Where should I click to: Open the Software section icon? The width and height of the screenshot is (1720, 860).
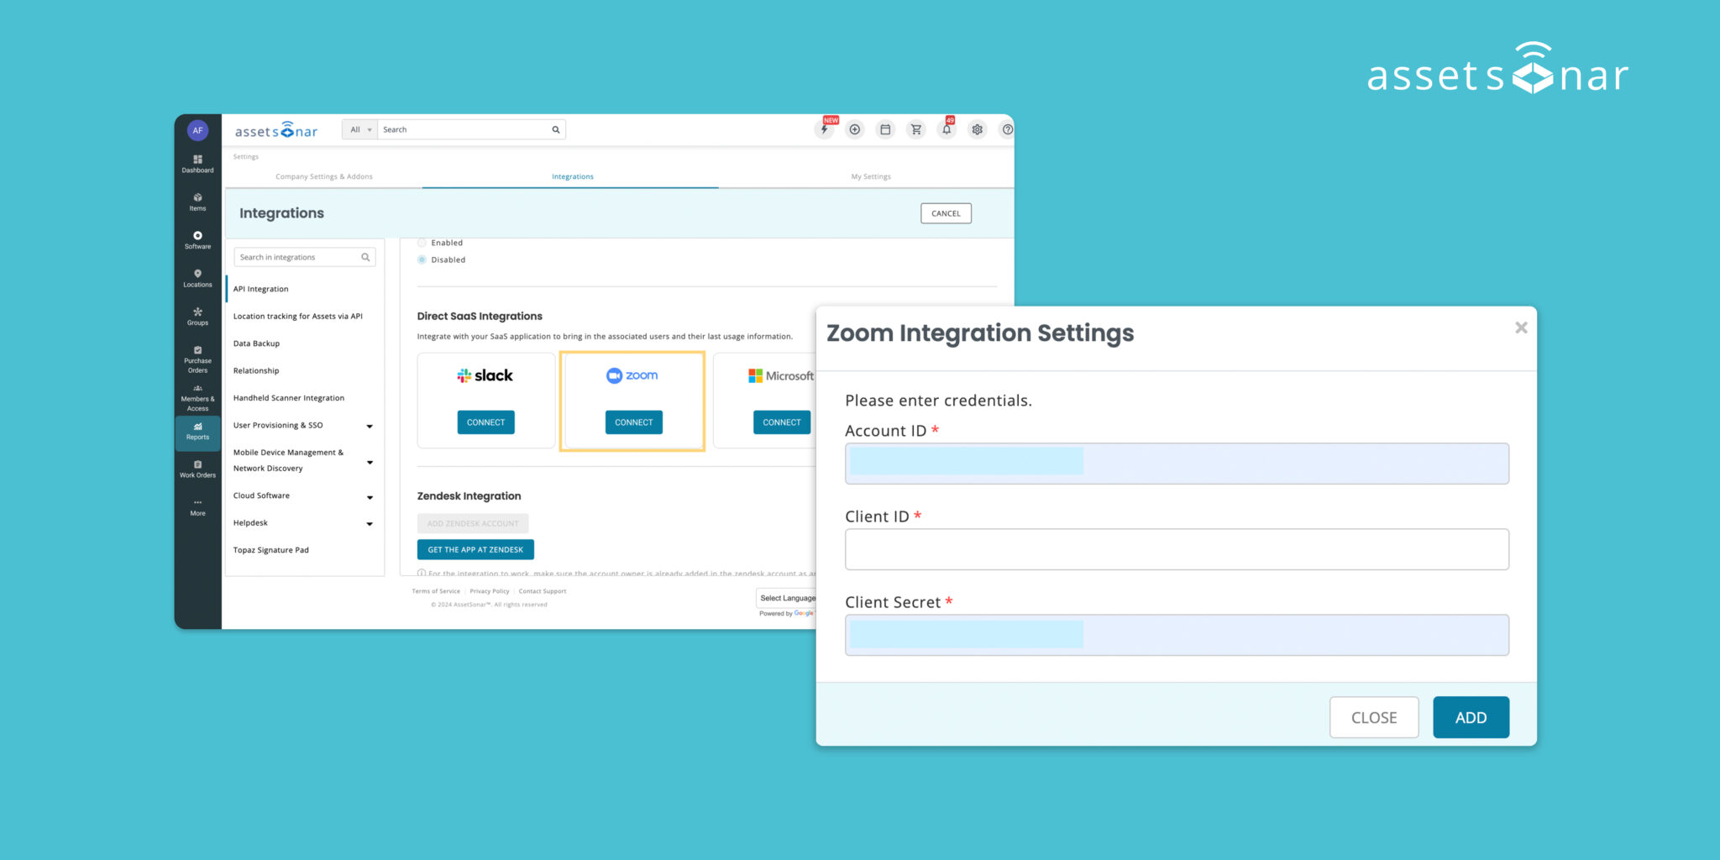pyautogui.click(x=197, y=240)
